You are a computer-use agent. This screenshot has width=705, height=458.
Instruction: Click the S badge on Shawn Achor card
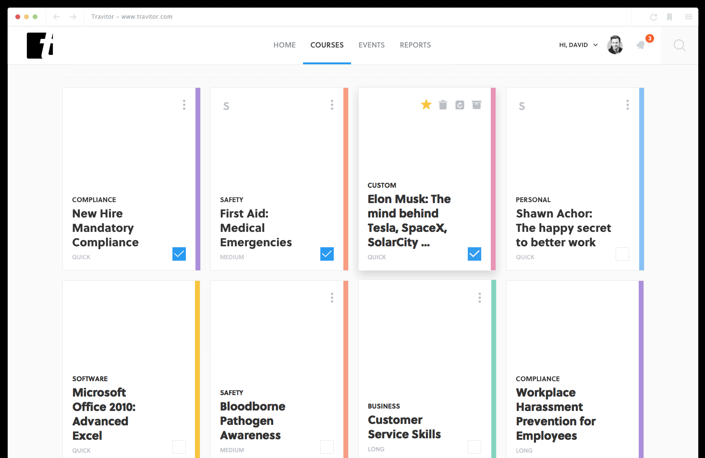tap(522, 106)
